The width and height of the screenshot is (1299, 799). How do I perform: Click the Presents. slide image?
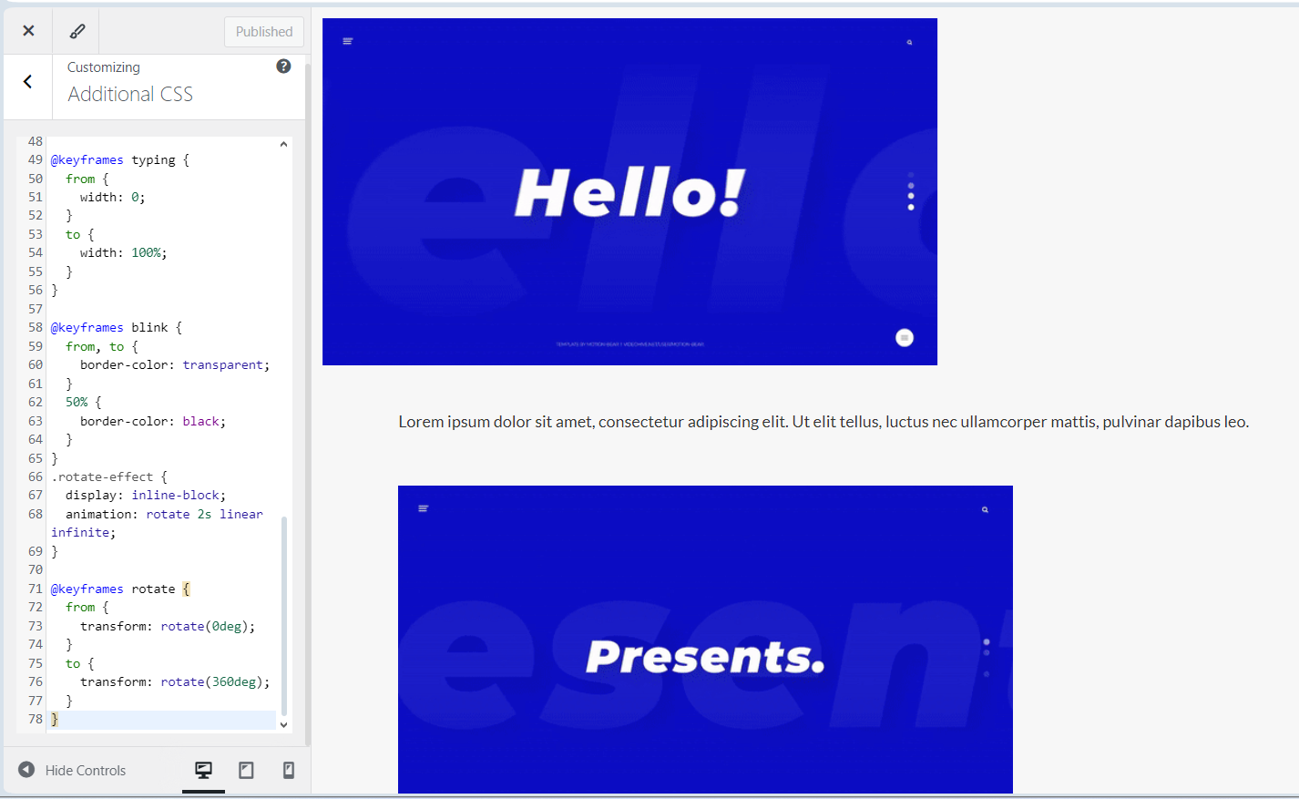[705, 640]
